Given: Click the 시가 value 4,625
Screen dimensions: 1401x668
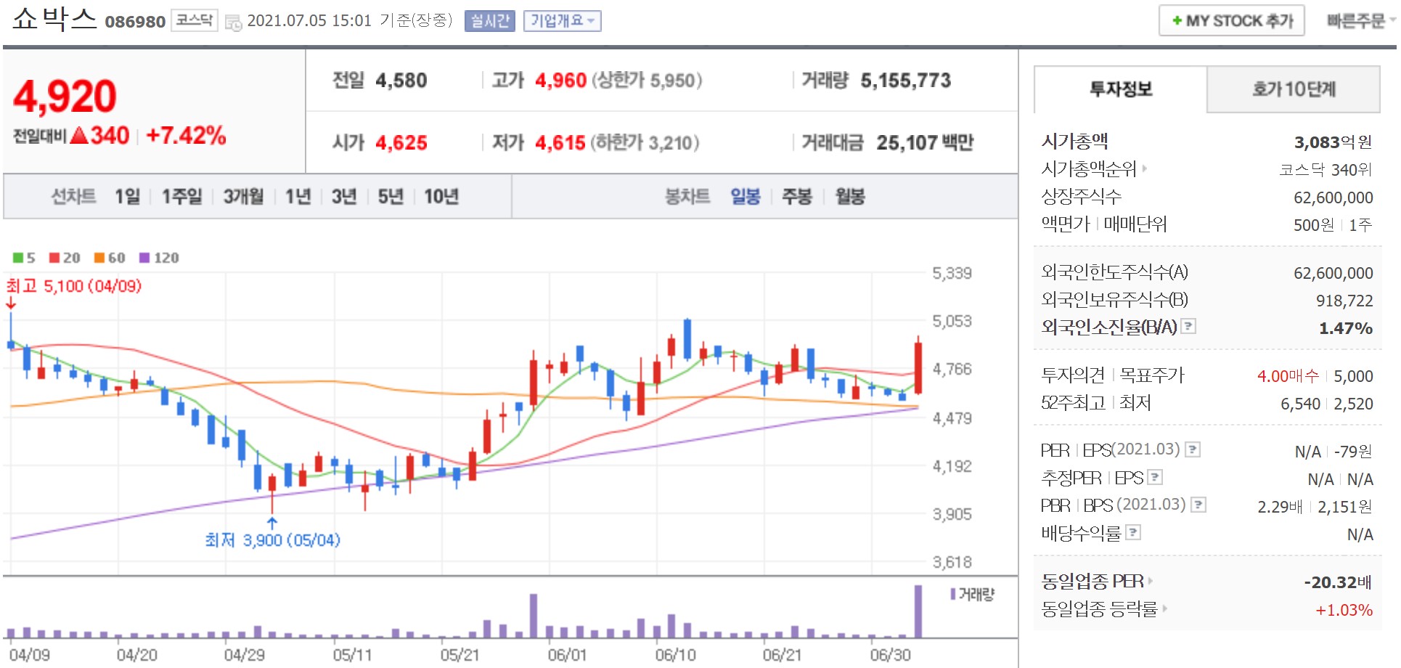Looking at the screenshot, I should coord(401,142).
